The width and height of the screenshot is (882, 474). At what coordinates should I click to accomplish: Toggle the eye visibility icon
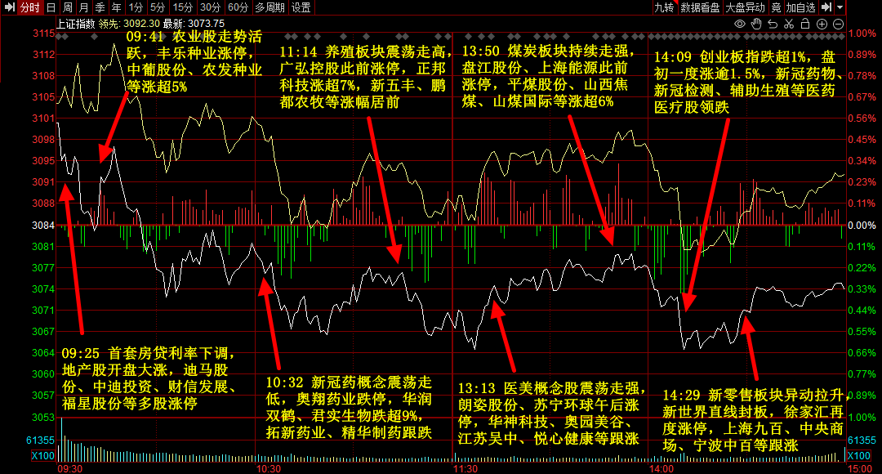click(740, 25)
